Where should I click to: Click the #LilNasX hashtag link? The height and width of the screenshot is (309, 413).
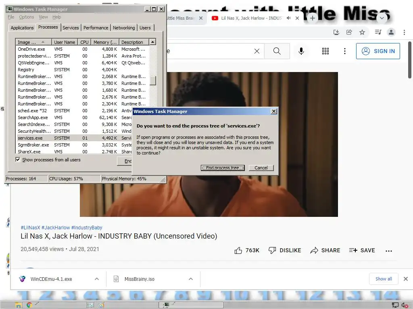31,228
